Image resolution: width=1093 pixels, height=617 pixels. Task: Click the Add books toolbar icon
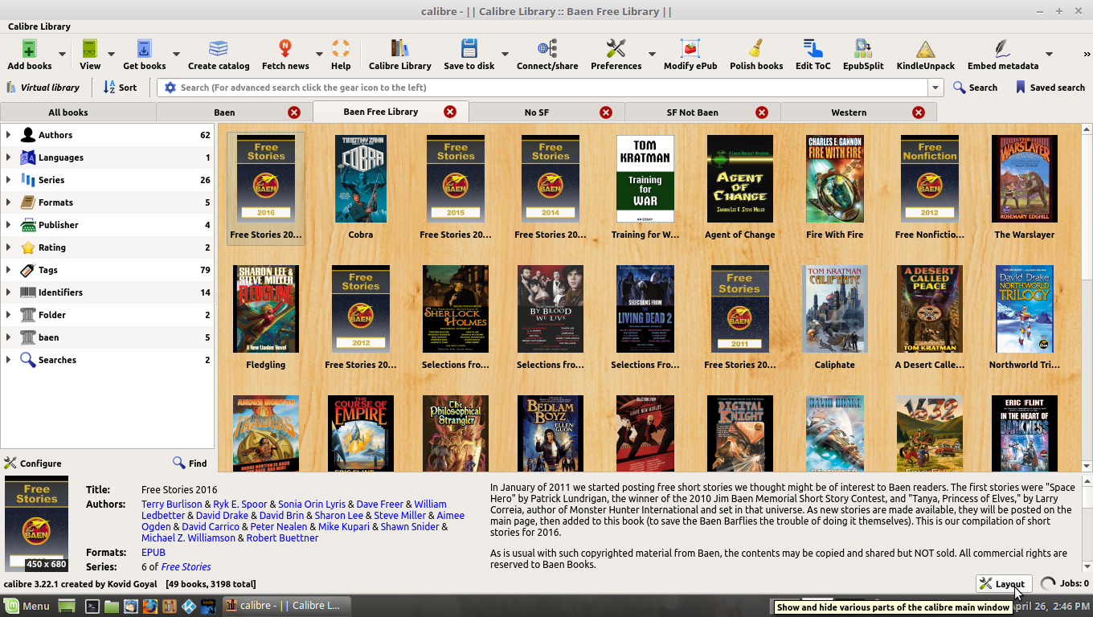tap(30, 54)
